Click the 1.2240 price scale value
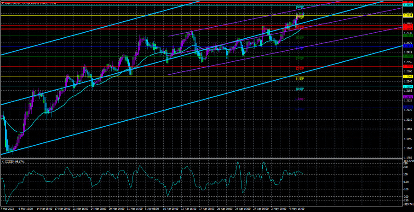This screenshot has width=414, height=212. tap(408, 81)
